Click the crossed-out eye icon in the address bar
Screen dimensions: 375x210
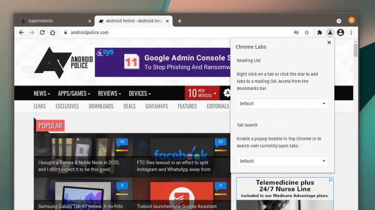(296, 32)
